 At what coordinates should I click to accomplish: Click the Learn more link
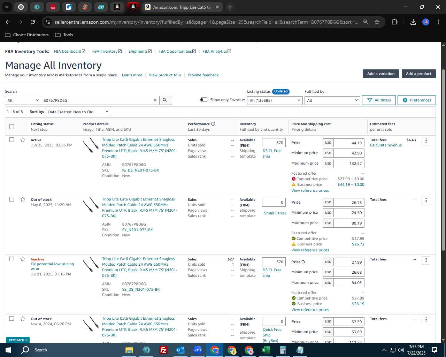[x=132, y=75]
